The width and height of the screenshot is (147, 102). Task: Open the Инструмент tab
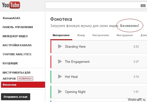click(x=125, y=35)
